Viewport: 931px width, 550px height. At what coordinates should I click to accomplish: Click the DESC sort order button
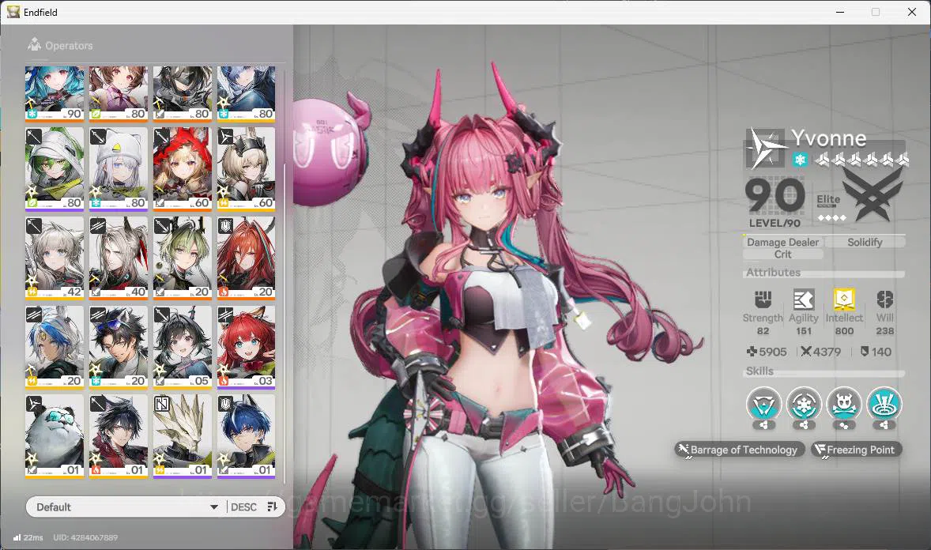click(243, 507)
